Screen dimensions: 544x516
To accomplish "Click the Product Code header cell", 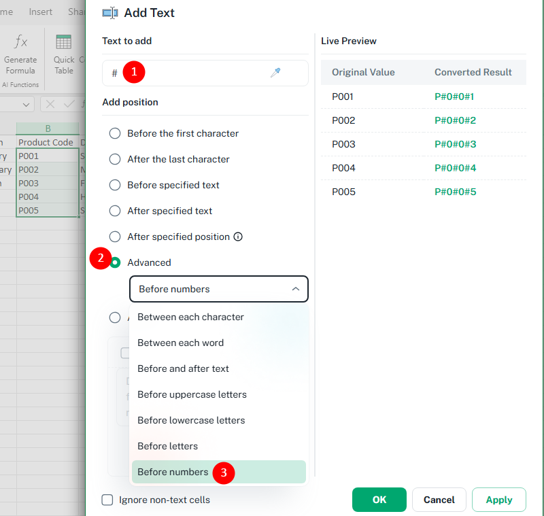I will pyautogui.click(x=48, y=142).
